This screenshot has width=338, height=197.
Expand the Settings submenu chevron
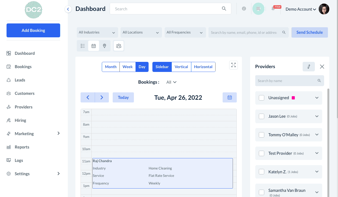(59, 173)
